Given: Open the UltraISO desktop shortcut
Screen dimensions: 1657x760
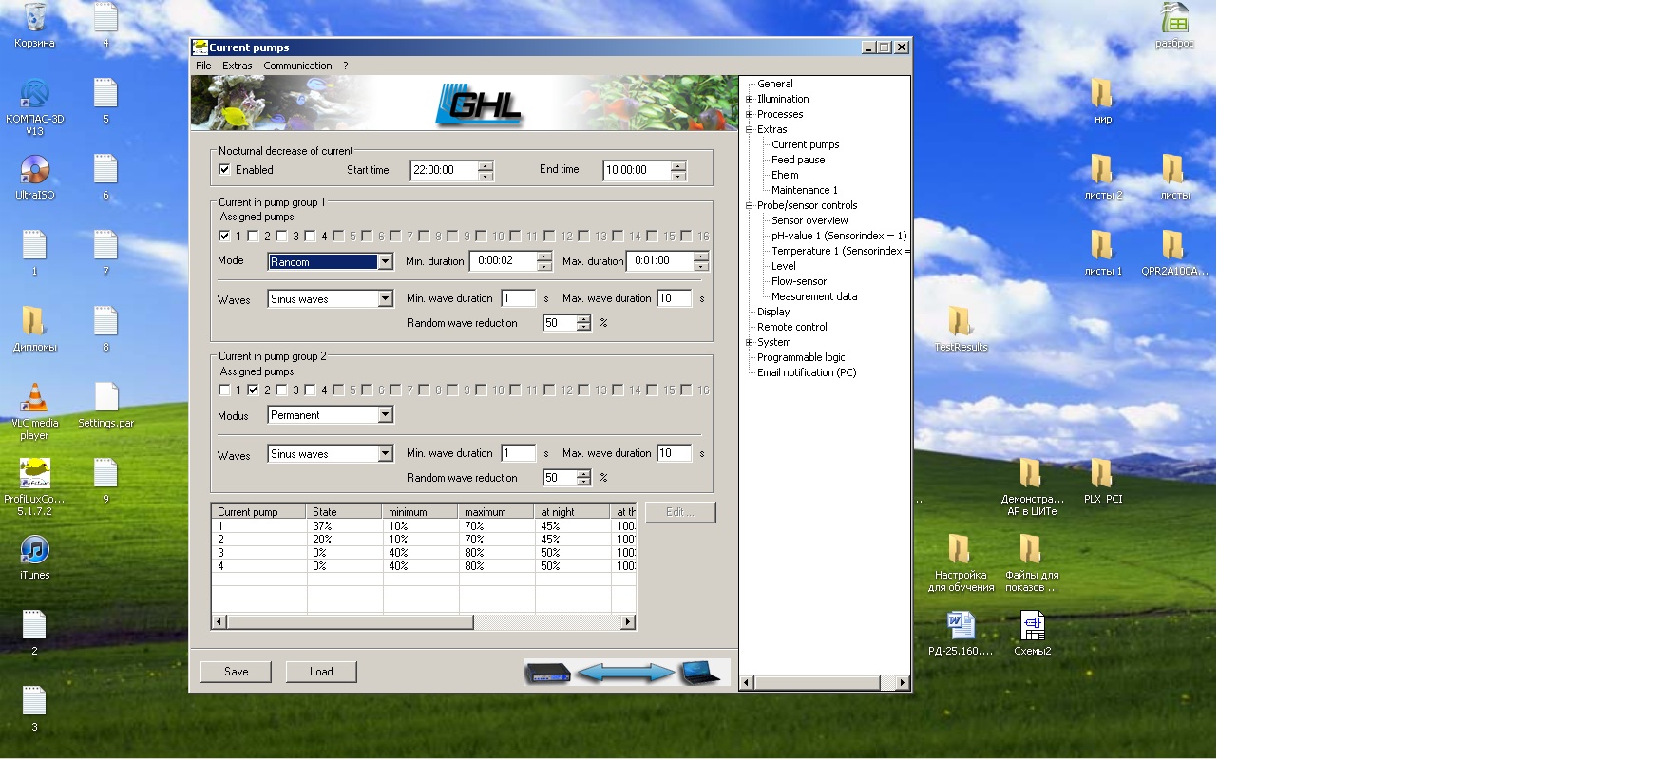Looking at the screenshot, I should click(x=34, y=177).
